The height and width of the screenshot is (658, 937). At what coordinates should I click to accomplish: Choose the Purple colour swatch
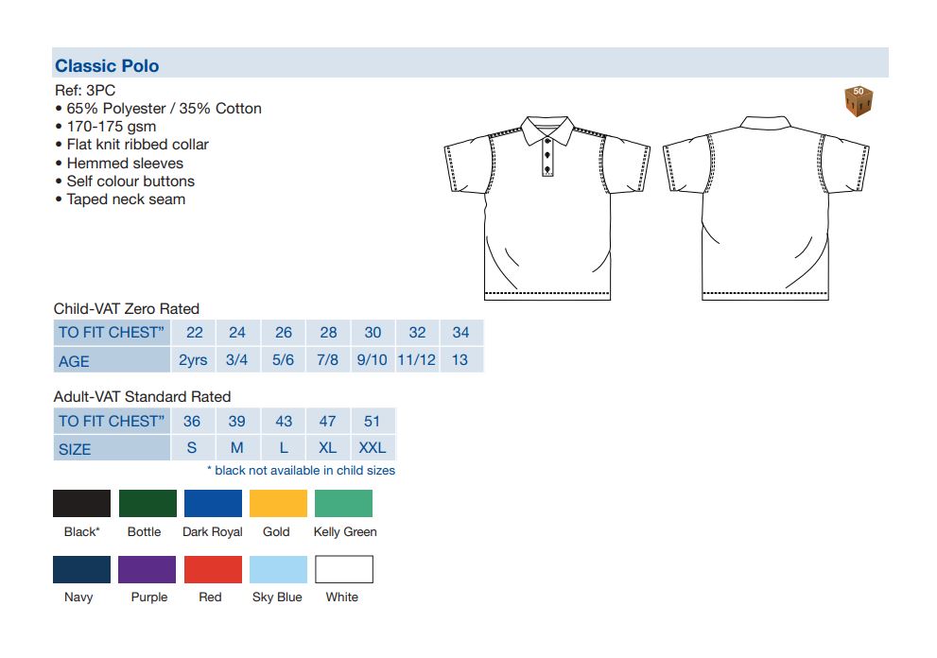pyautogui.click(x=147, y=569)
